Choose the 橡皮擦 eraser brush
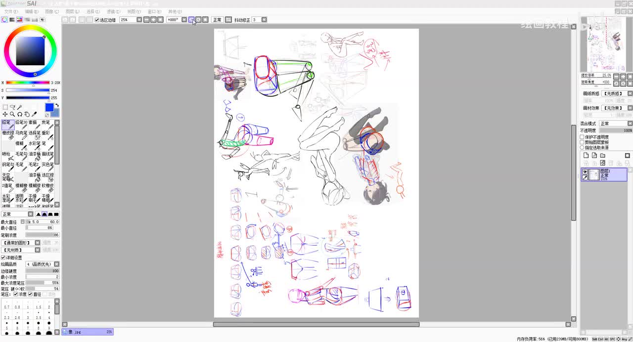This screenshot has width=633, height=342. tap(8, 135)
